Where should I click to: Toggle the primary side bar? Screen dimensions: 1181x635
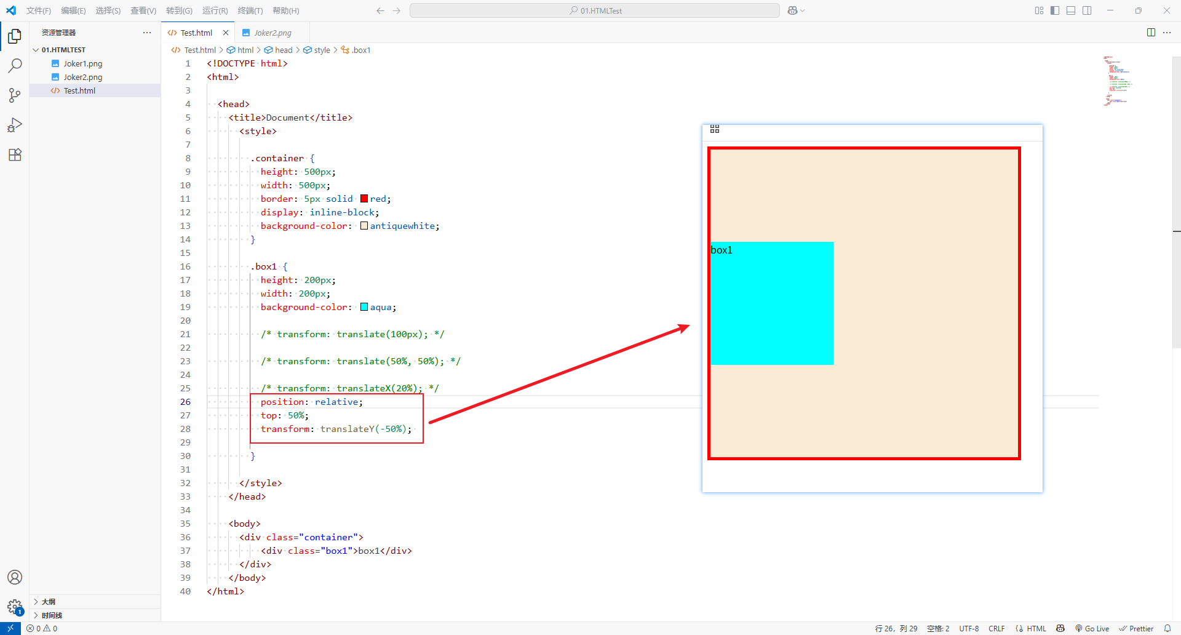point(1055,10)
